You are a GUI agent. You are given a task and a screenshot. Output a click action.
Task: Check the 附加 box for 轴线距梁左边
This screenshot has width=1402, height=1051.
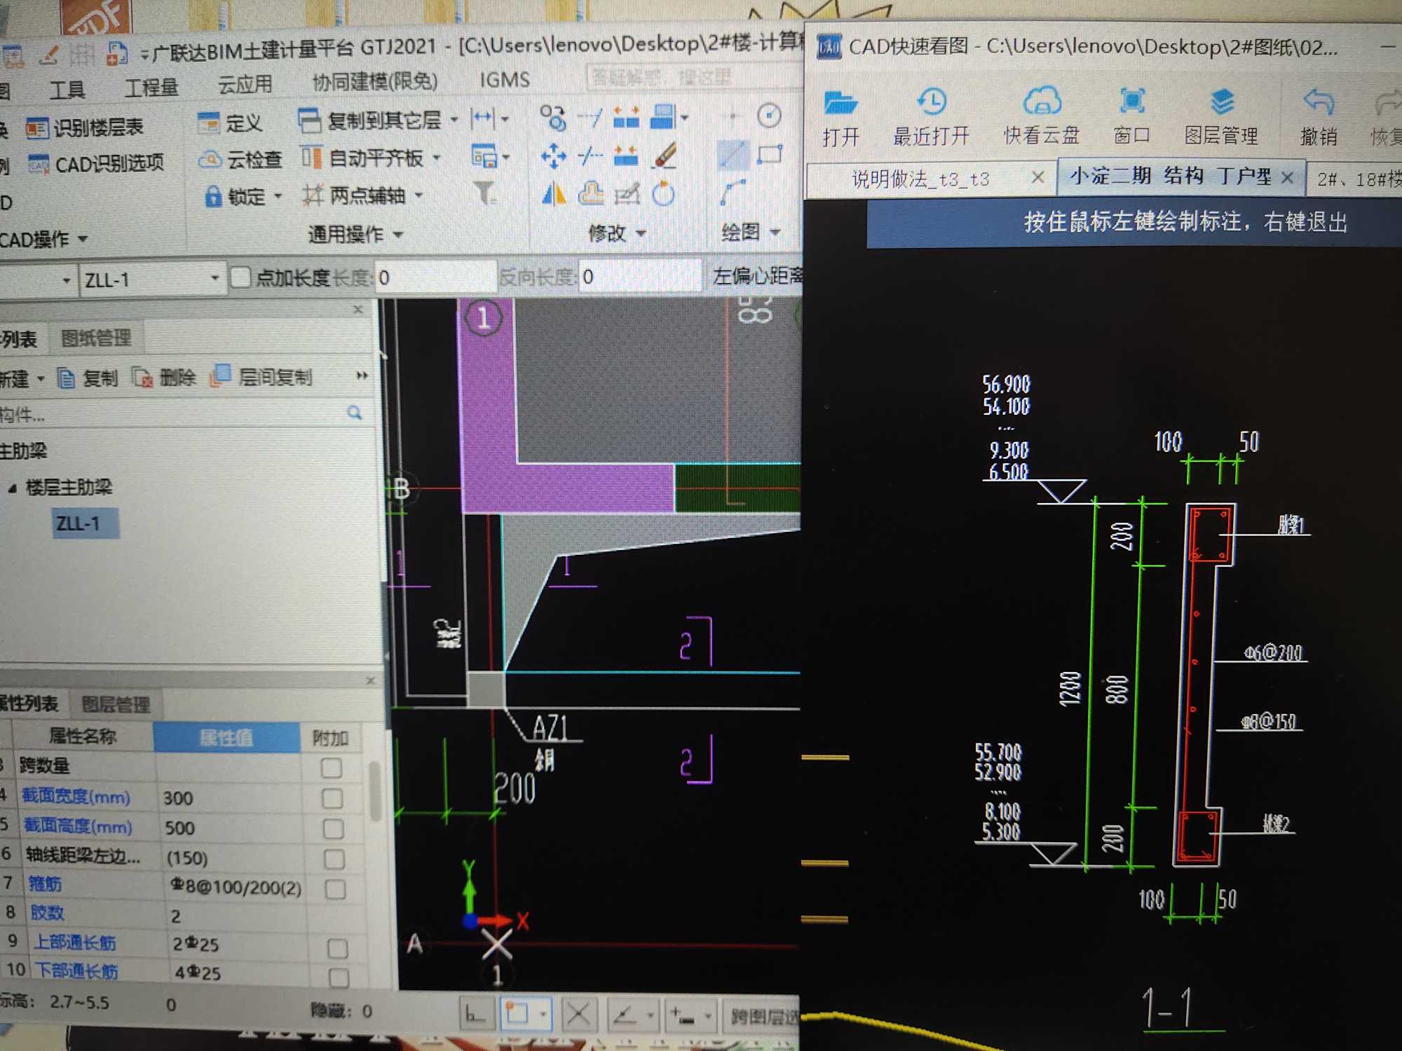[x=334, y=859]
